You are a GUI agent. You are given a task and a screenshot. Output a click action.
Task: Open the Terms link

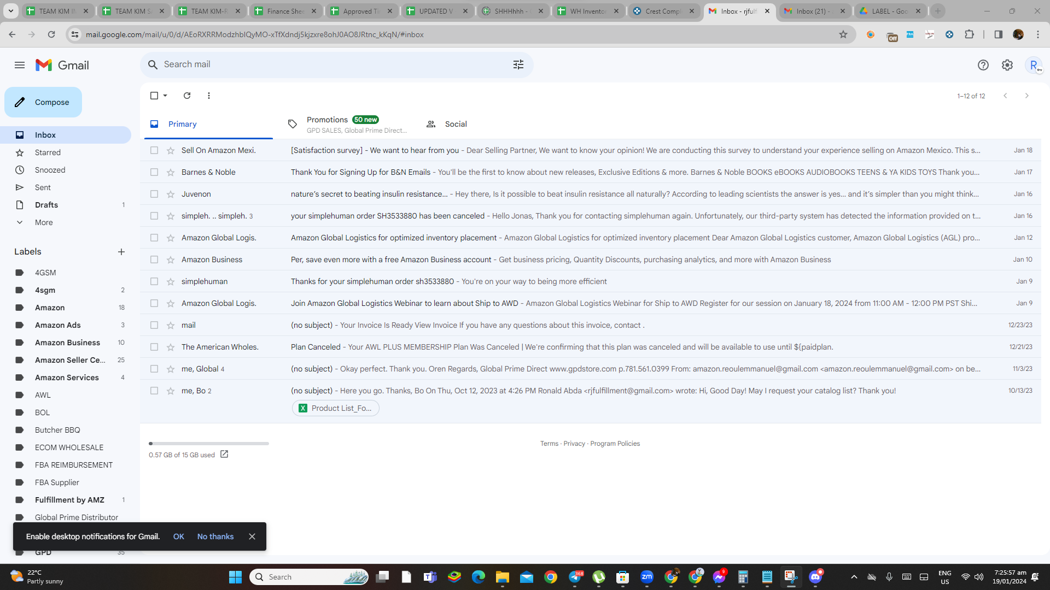[x=549, y=444]
